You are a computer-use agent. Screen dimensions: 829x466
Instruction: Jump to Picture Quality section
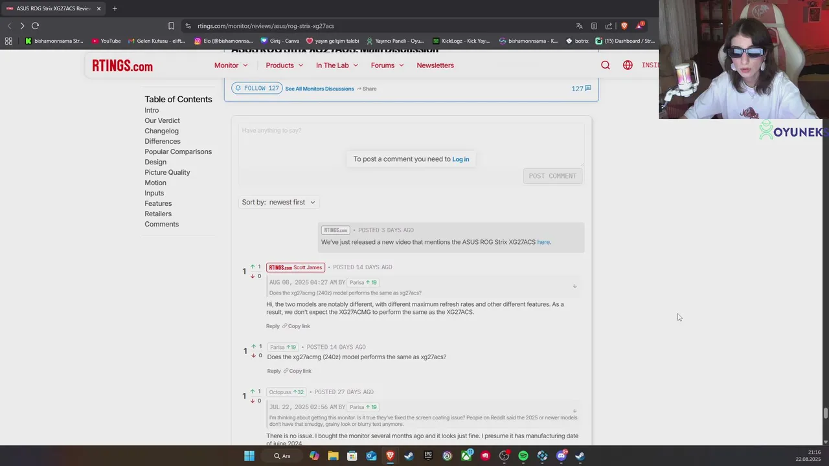click(x=167, y=172)
